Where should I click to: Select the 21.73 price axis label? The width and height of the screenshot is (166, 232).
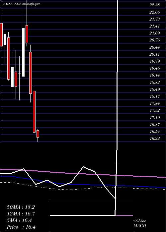pos(155,19)
